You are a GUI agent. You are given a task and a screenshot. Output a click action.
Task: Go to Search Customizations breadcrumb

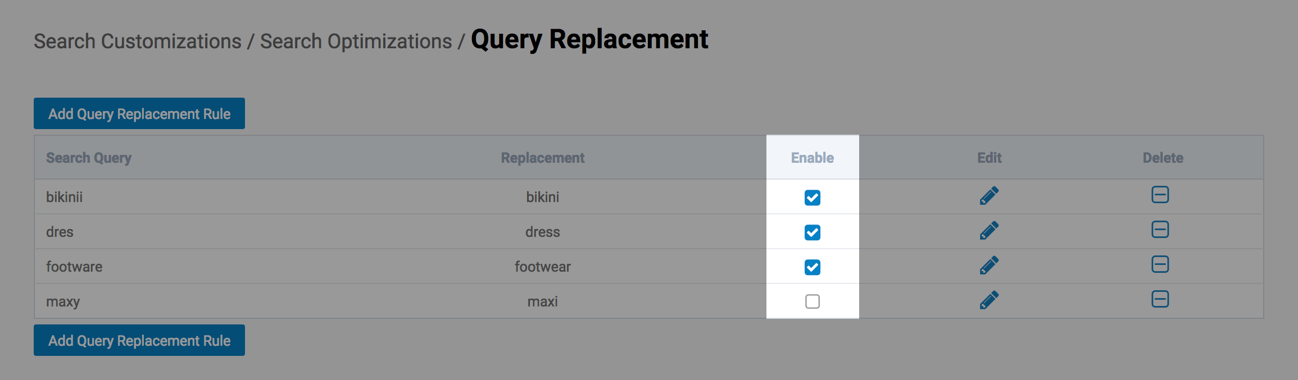click(x=138, y=42)
